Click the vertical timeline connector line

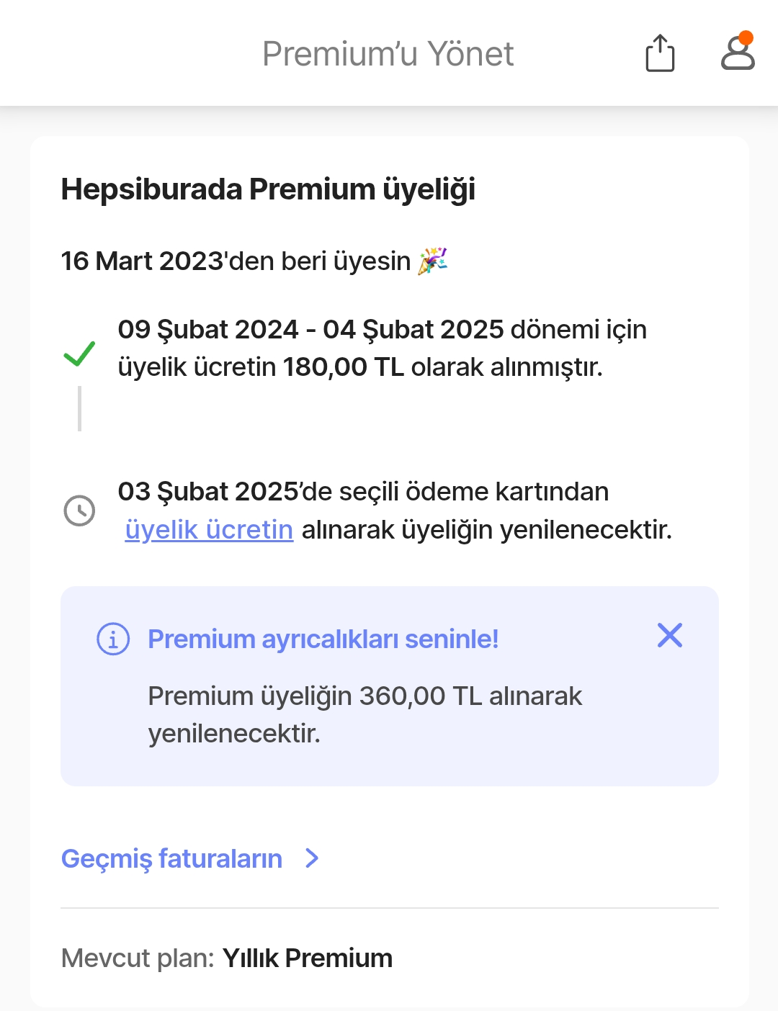pos(79,408)
